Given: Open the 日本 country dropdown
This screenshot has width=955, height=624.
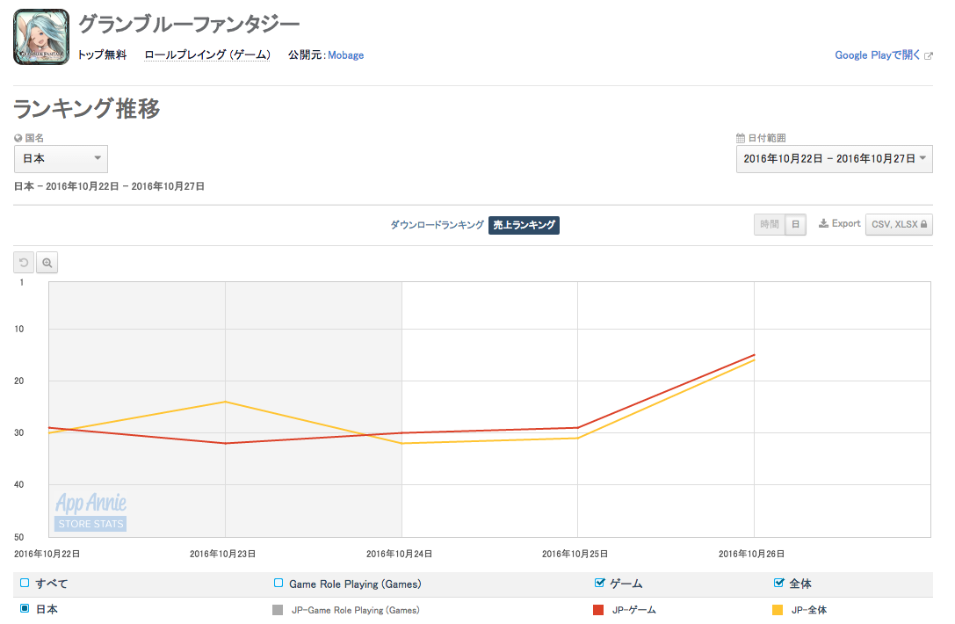Looking at the screenshot, I should pos(61,159).
